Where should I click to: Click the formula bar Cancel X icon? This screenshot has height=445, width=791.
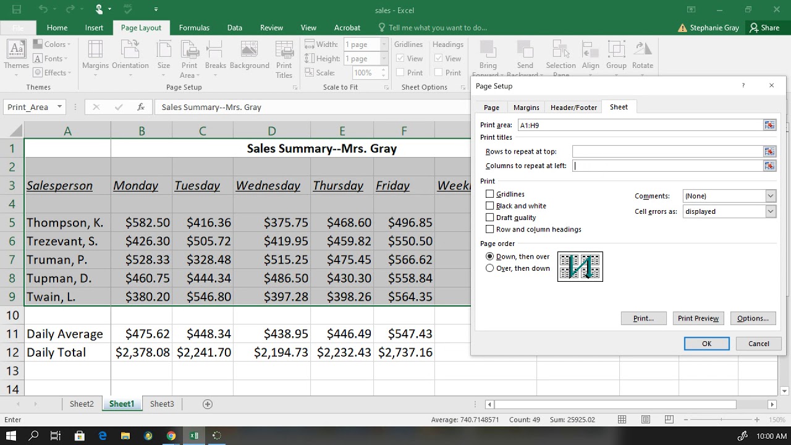coord(96,107)
